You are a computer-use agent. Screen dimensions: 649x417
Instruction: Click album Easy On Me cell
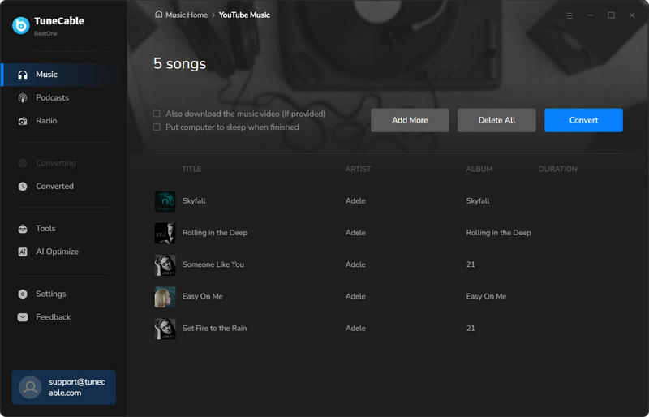486,296
